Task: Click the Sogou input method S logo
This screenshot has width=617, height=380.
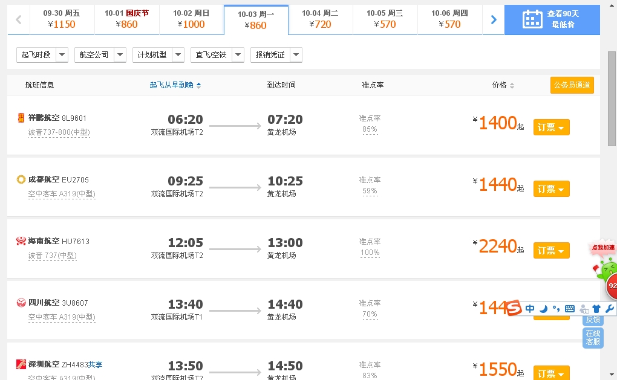Action: (514, 308)
